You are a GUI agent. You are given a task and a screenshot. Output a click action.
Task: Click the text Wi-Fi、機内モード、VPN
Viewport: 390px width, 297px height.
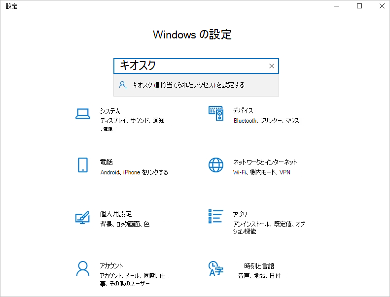[262, 172]
